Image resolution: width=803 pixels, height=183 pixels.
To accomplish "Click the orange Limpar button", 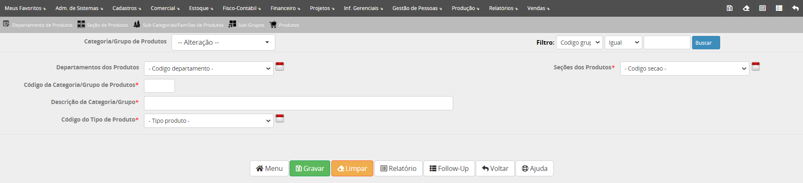I will [x=352, y=168].
